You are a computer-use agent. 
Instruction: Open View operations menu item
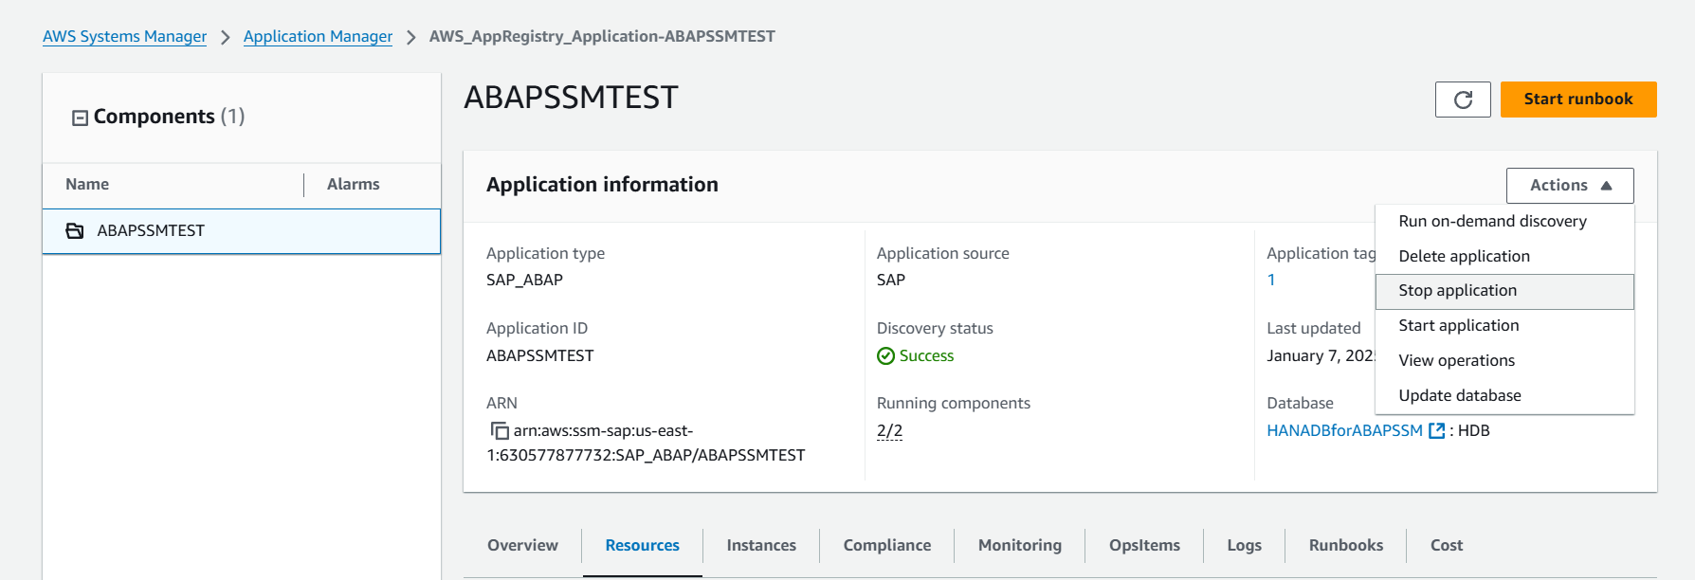[1456, 361]
